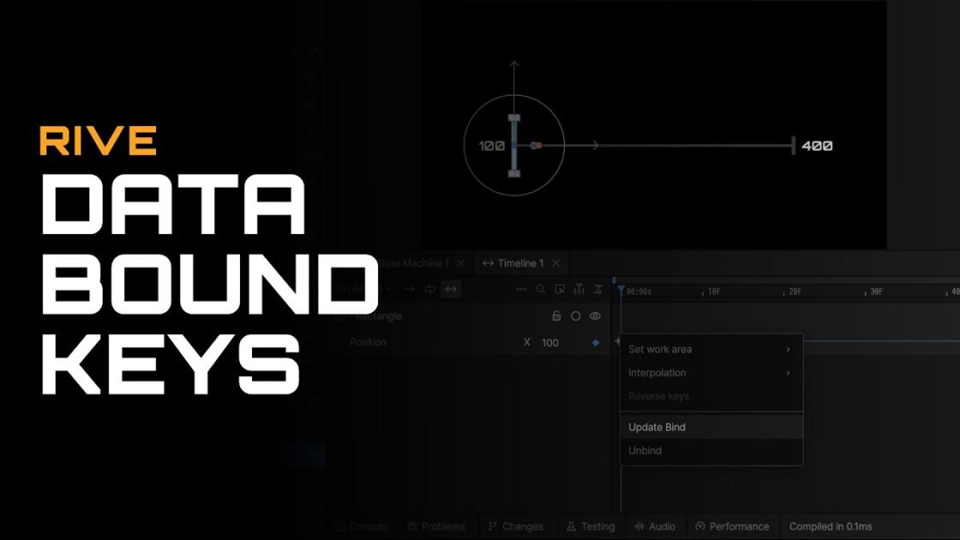Toggle the lock on Rectangle row
Image resolution: width=960 pixels, height=540 pixels.
[x=556, y=316]
